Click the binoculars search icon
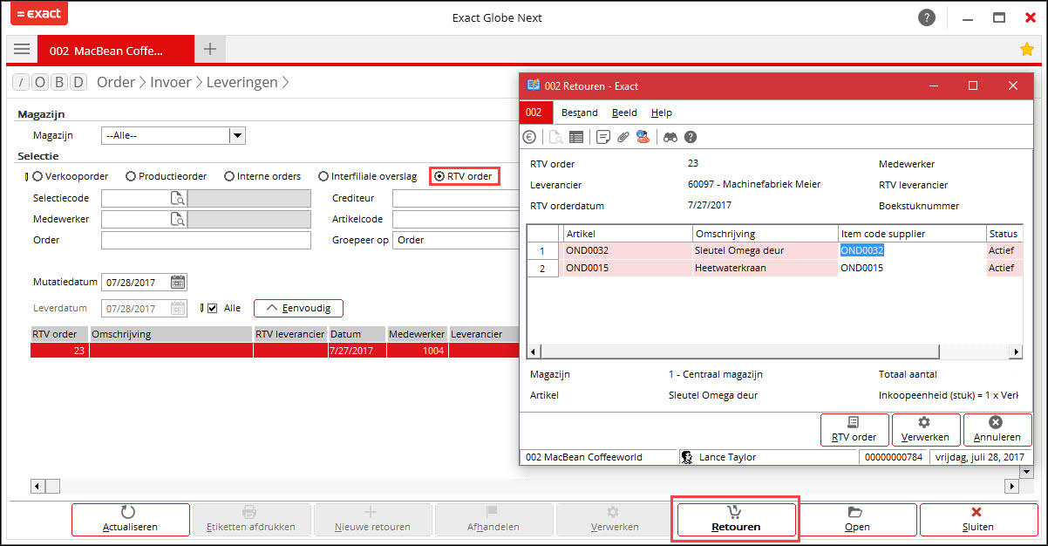Viewport: 1048px width, 546px height. pos(670,137)
